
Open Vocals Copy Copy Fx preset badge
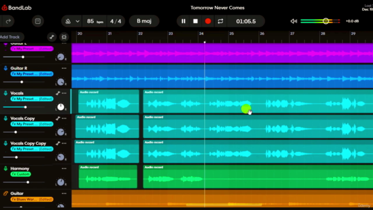(32, 149)
